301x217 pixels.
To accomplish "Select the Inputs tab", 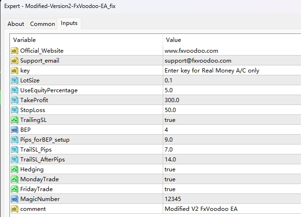I will 69,23.
